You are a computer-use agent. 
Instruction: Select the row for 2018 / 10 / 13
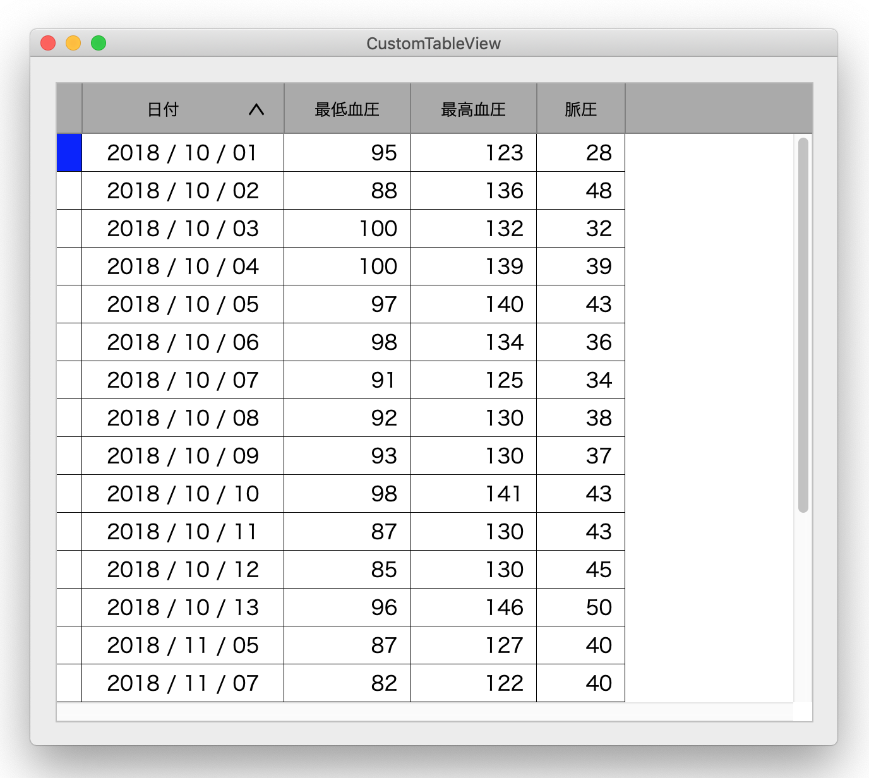point(183,607)
